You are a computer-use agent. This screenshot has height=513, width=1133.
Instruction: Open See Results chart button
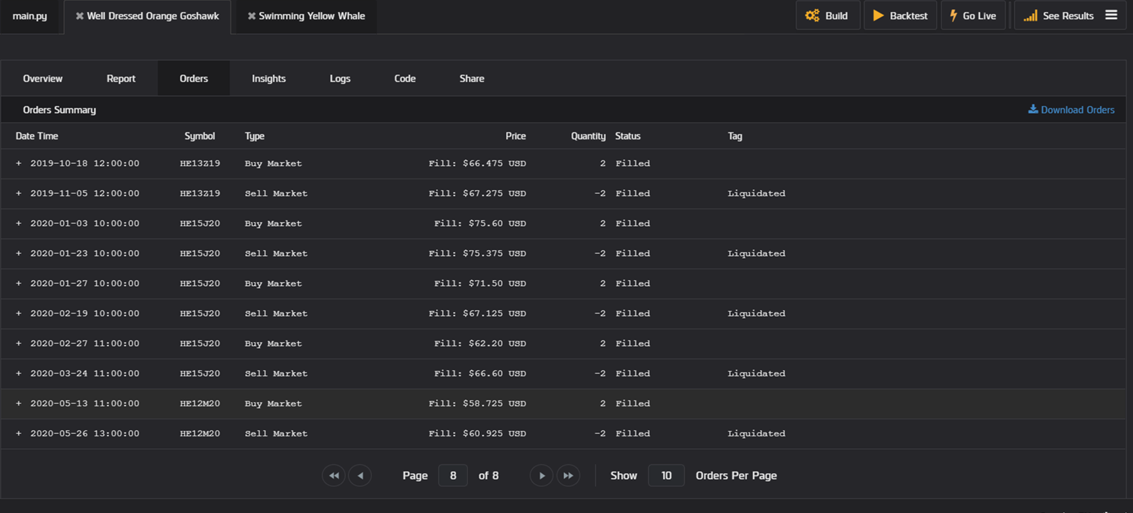(x=1058, y=16)
